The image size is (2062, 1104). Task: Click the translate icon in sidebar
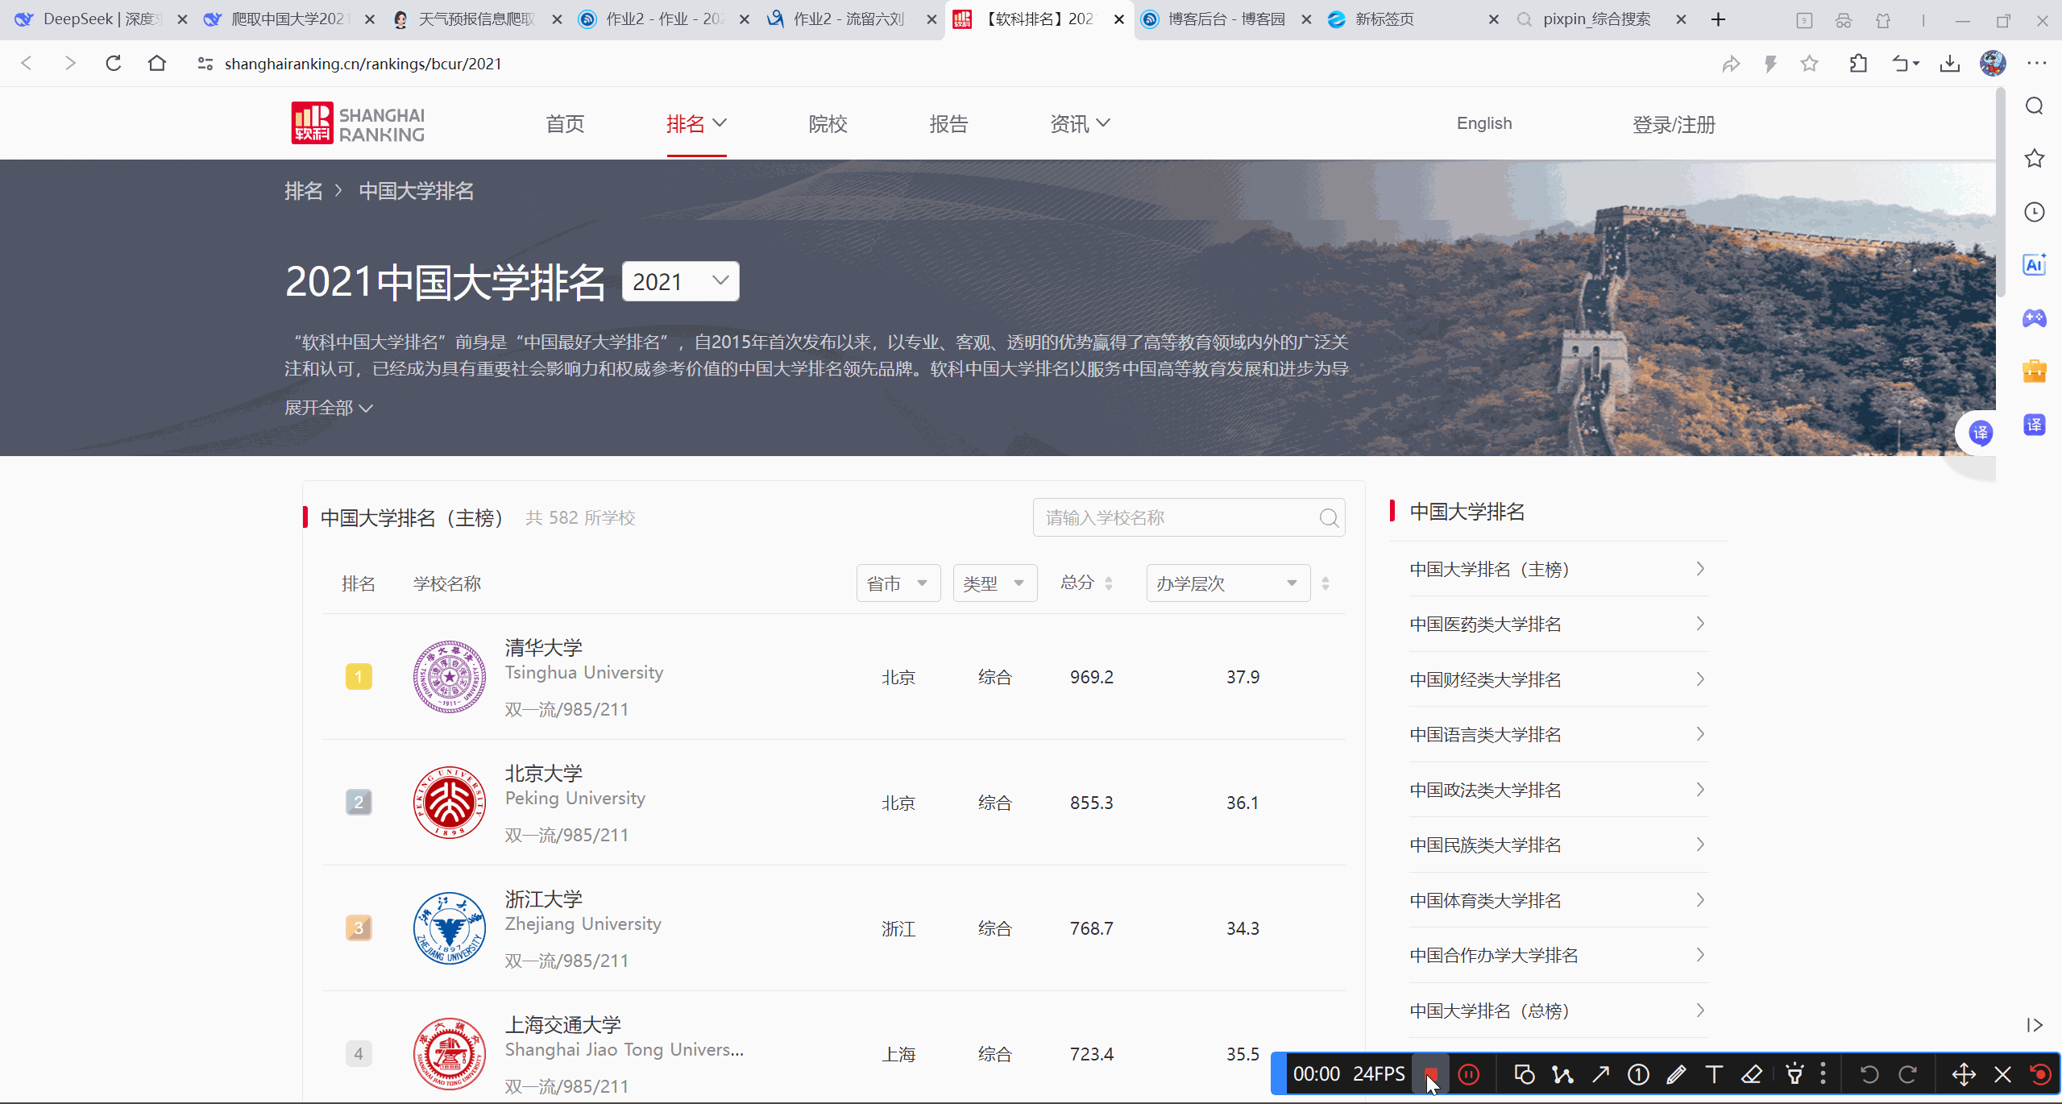coord(2034,425)
